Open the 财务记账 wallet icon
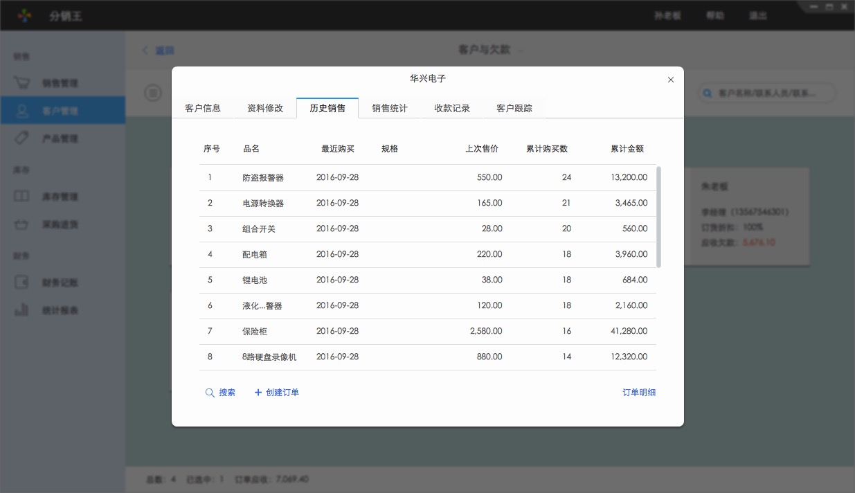 point(22,283)
